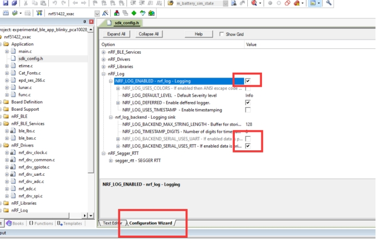Enable NRF_LOG_BACKEND_SERIAL_USES_UART checkbox

pyautogui.click(x=248, y=138)
